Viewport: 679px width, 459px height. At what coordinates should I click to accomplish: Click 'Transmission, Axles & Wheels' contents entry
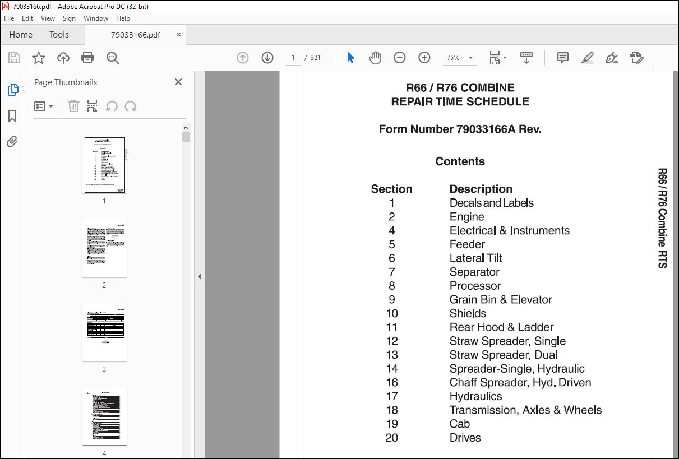click(x=525, y=410)
